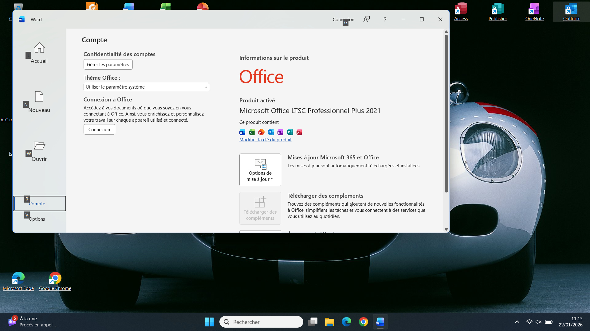590x331 pixels.
Task: Expand the Thème Office dropdown
Action: [146, 87]
